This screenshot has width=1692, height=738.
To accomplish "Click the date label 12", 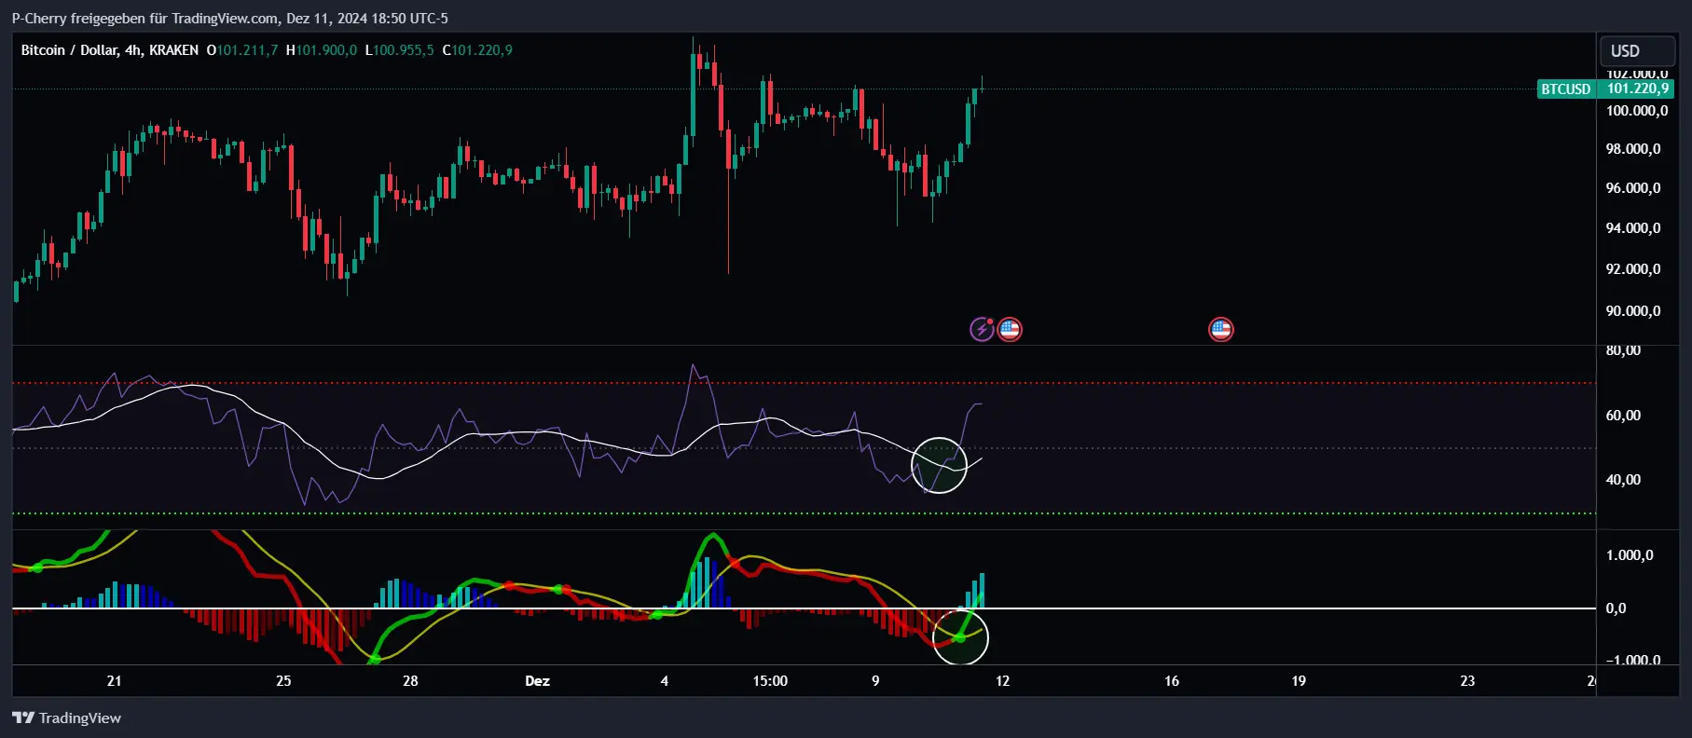I will (x=1002, y=681).
